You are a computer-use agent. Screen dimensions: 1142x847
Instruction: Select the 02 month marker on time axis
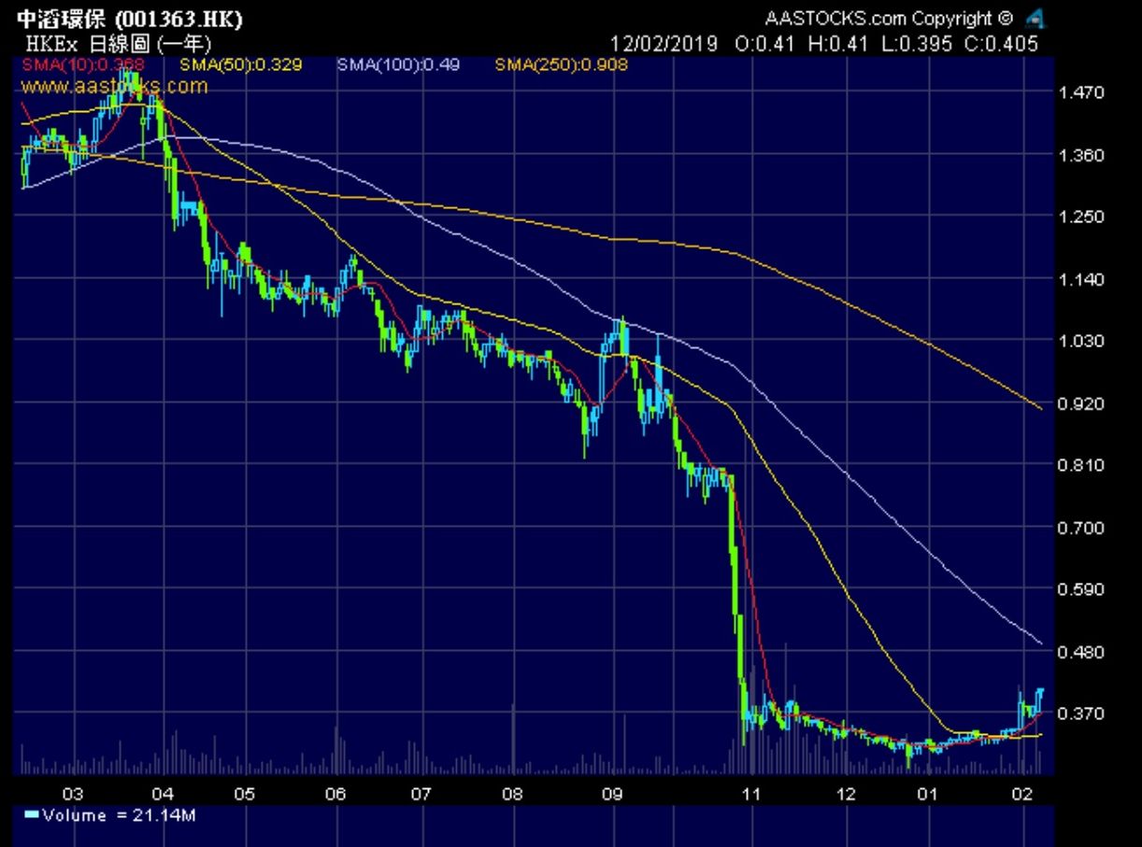(x=1022, y=795)
